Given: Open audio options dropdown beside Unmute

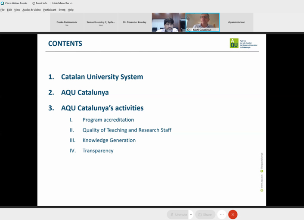Looking at the screenshot, I should [x=191, y=214].
